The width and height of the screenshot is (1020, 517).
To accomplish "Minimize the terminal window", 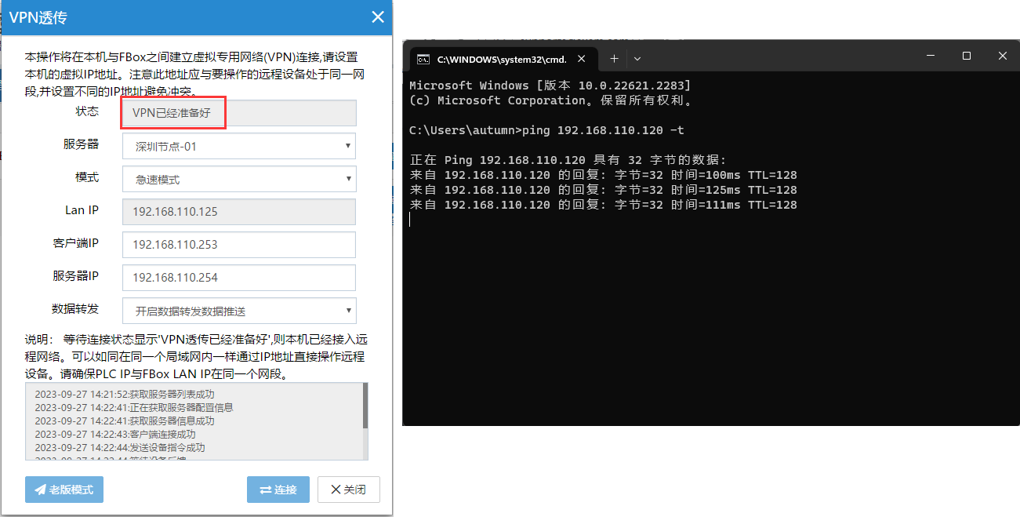I will tap(931, 56).
